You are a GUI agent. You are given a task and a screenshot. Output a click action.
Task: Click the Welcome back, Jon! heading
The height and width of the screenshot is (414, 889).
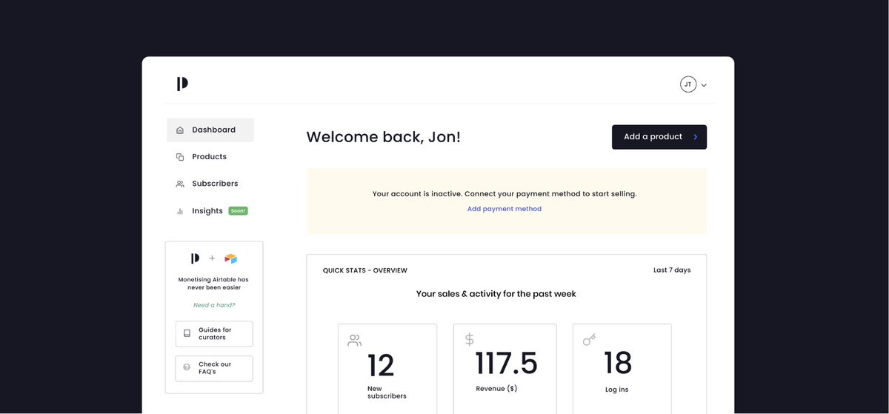click(x=384, y=137)
